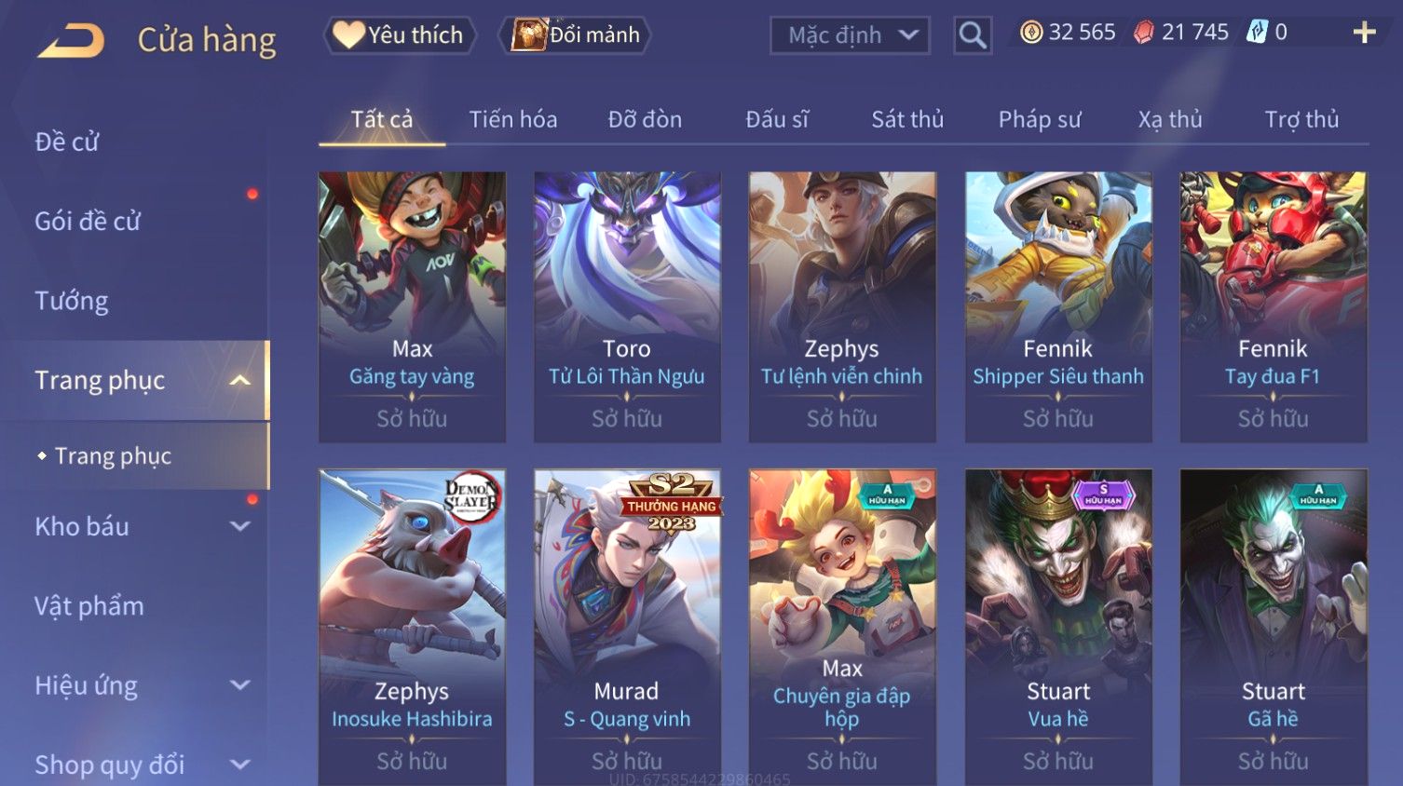Tap the red gem currency icon

pyautogui.click(x=1144, y=33)
